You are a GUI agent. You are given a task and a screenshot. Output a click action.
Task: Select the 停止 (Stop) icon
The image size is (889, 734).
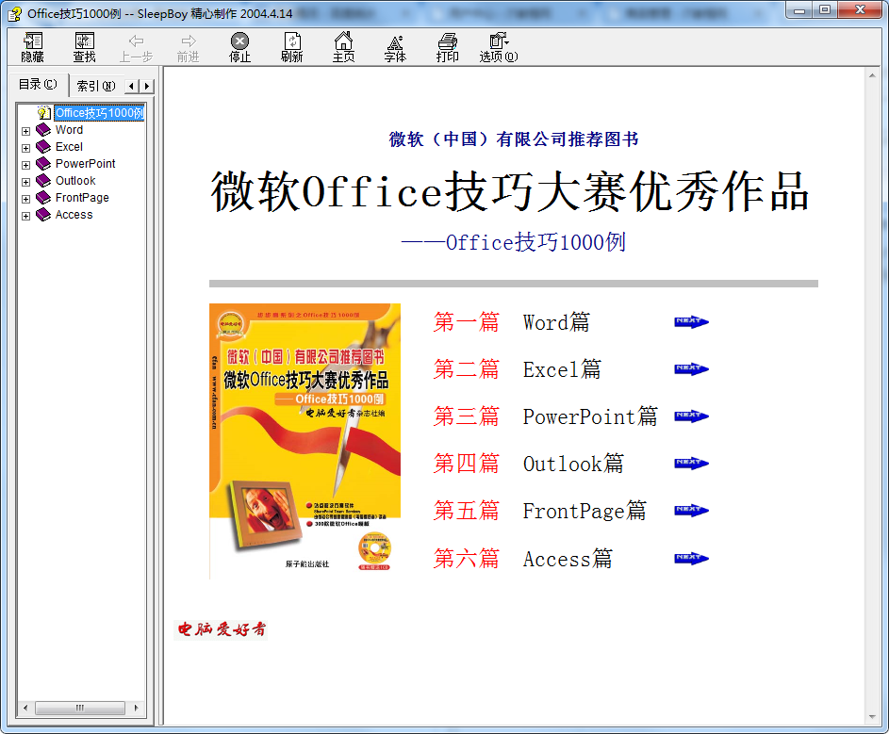click(x=239, y=46)
